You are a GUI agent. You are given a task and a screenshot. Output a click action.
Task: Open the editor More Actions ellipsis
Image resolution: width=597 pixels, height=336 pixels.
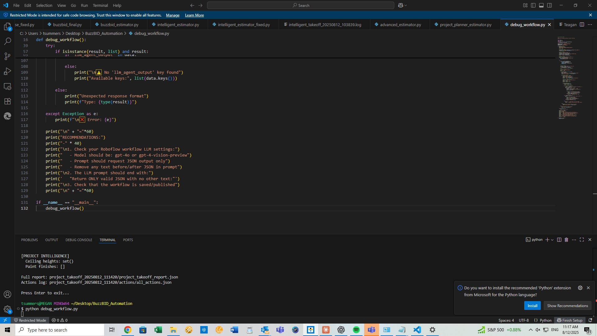pyautogui.click(x=590, y=25)
